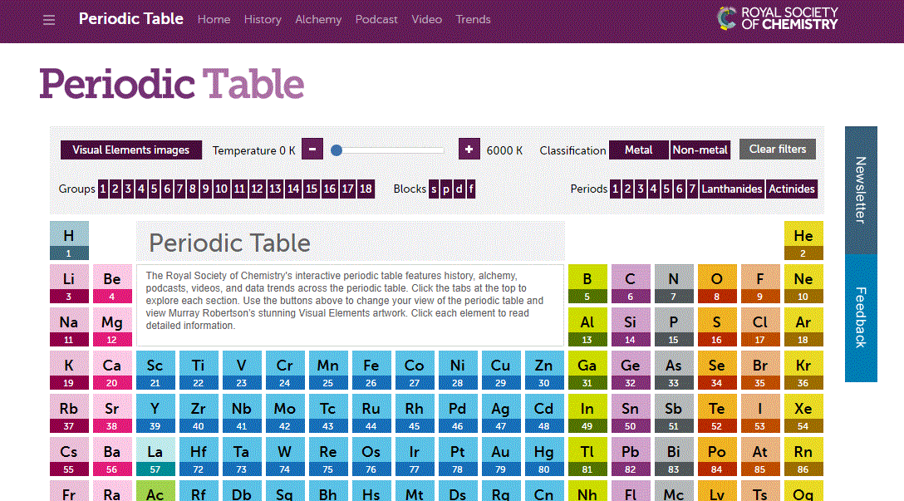Choose the Potassium (K) element tile
The width and height of the screenshot is (904, 501).
click(69, 370)
